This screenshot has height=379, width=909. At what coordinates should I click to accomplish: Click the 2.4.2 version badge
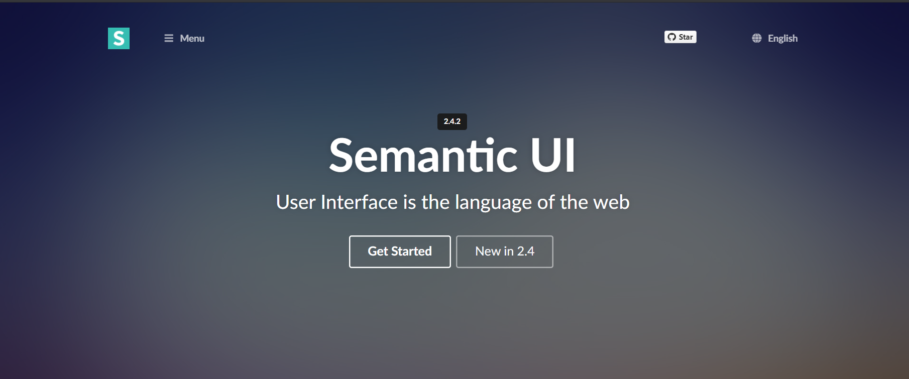click(x=452, y=121)
